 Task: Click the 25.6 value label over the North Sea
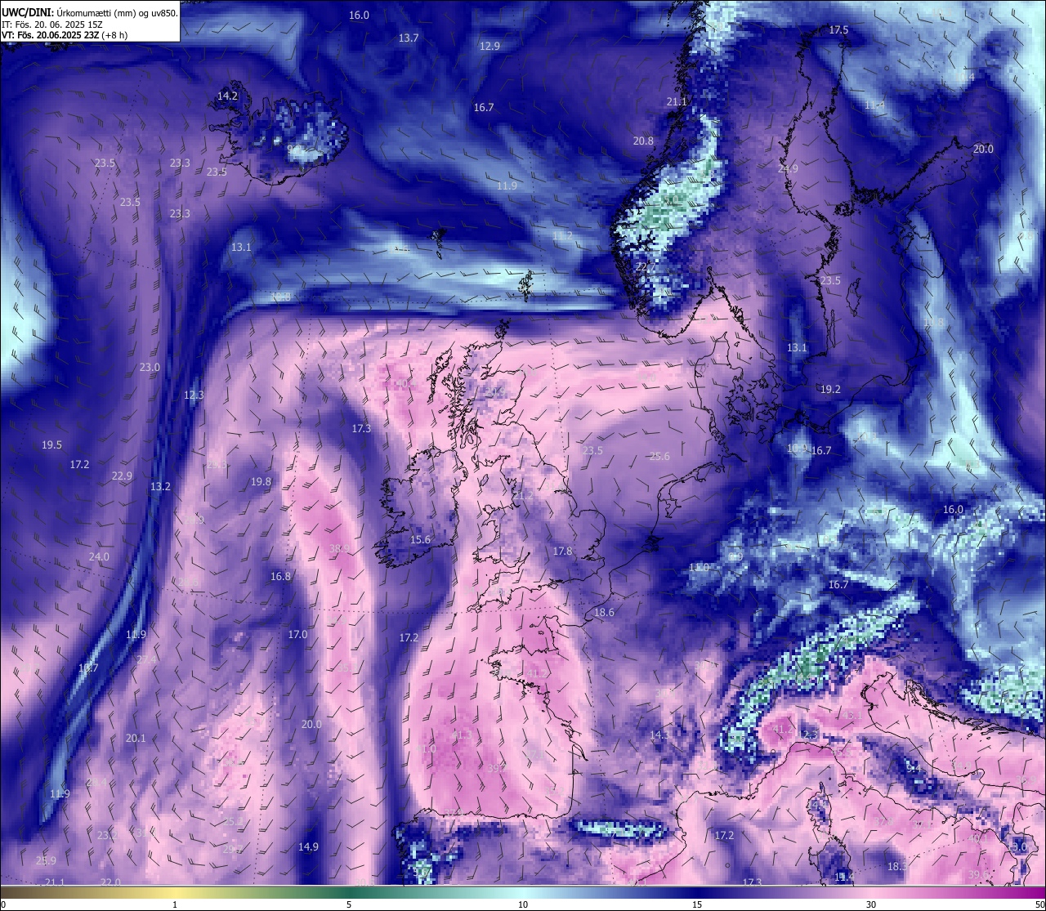click(x=659, y=457)
